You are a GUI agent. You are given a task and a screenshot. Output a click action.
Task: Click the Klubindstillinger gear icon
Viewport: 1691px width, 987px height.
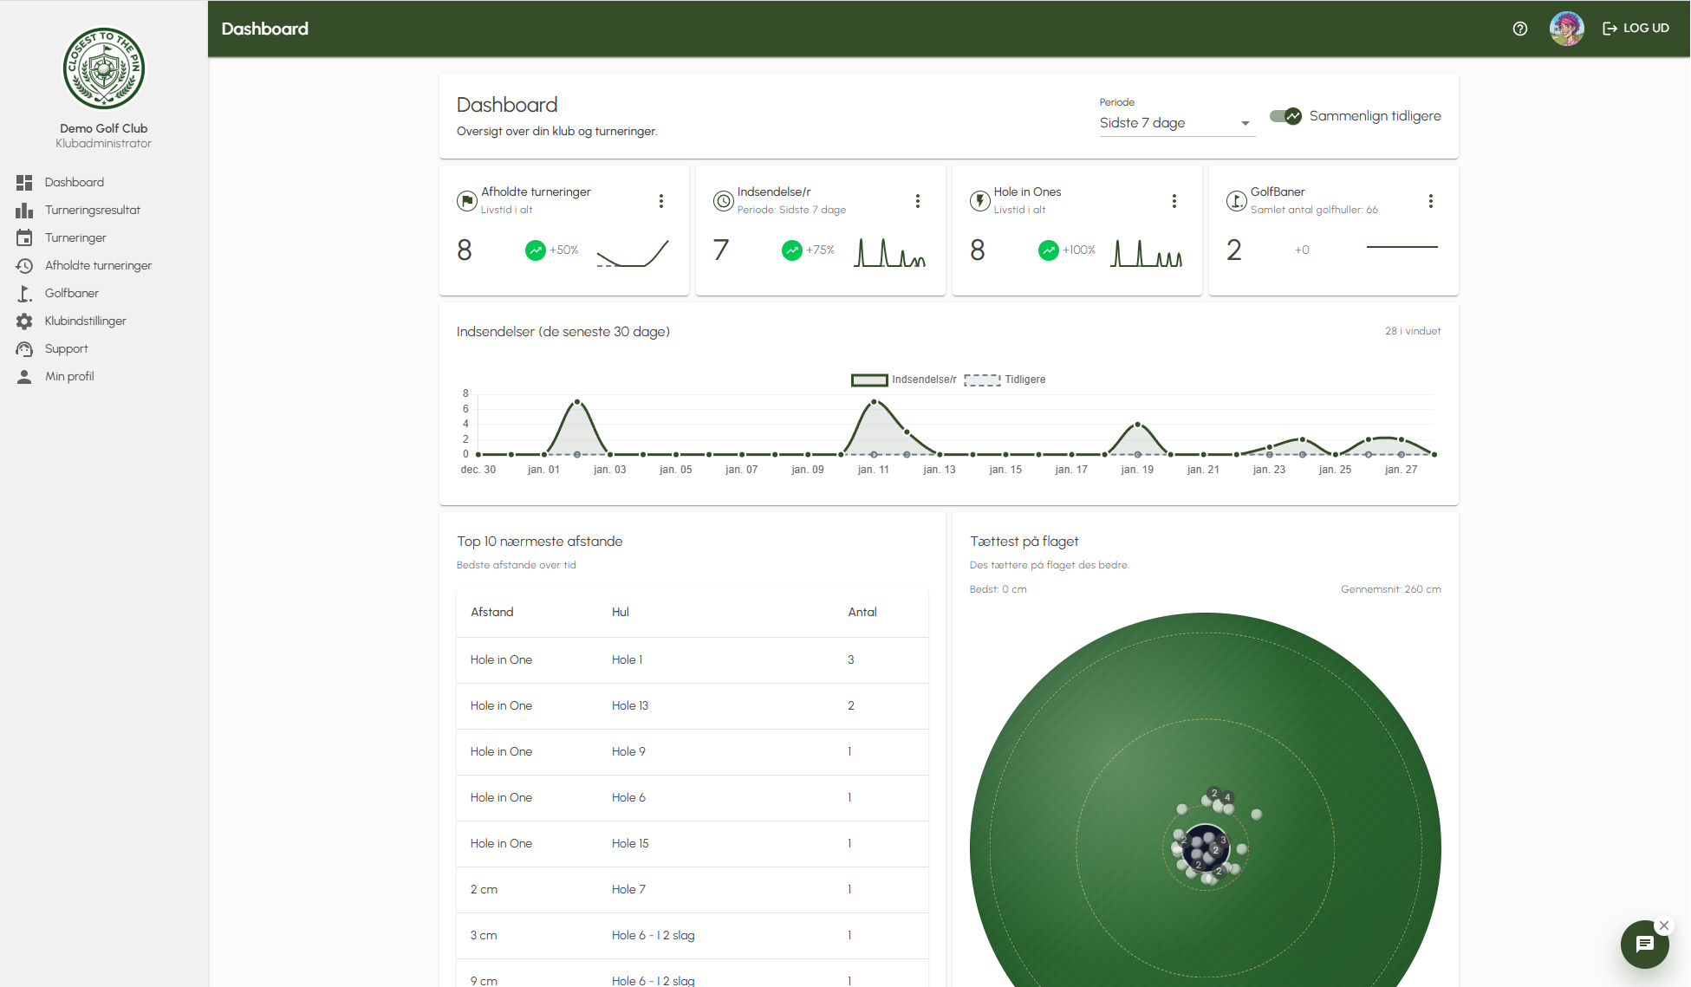pos(24,321)
